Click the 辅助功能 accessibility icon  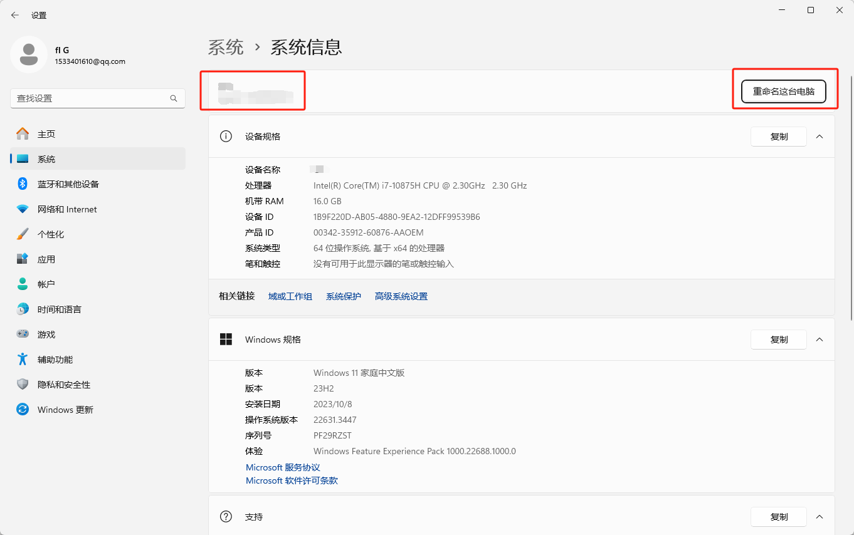(23, 360)
